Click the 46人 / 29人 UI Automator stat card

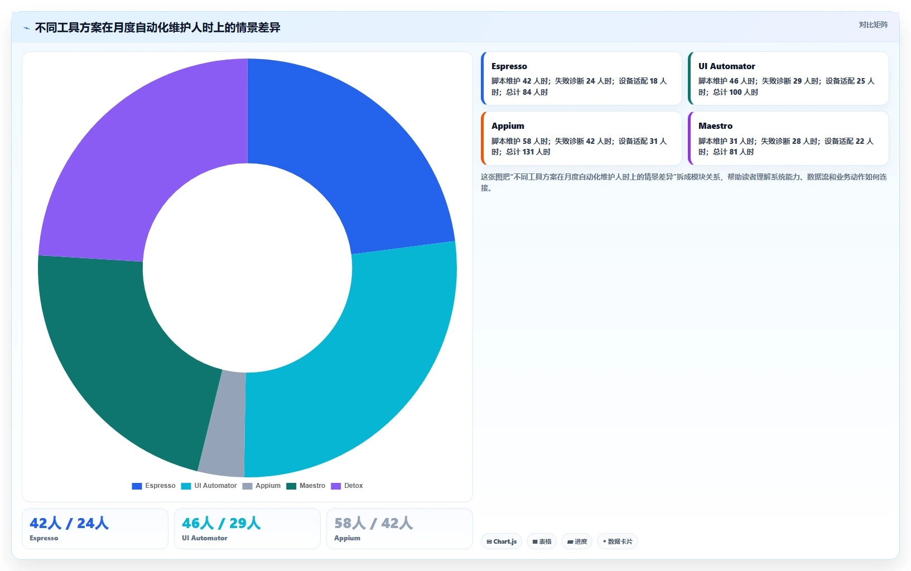[247, 529]
